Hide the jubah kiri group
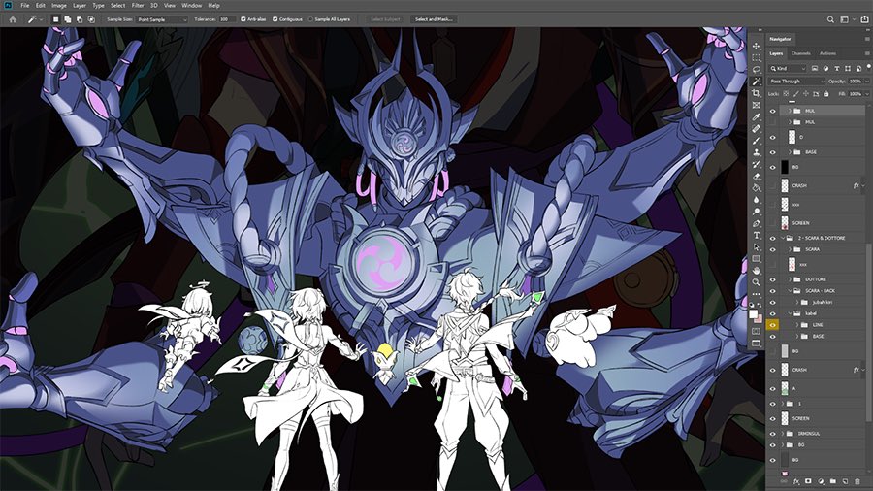This screenshot has height=491, width=873. (x=773, y=303)
